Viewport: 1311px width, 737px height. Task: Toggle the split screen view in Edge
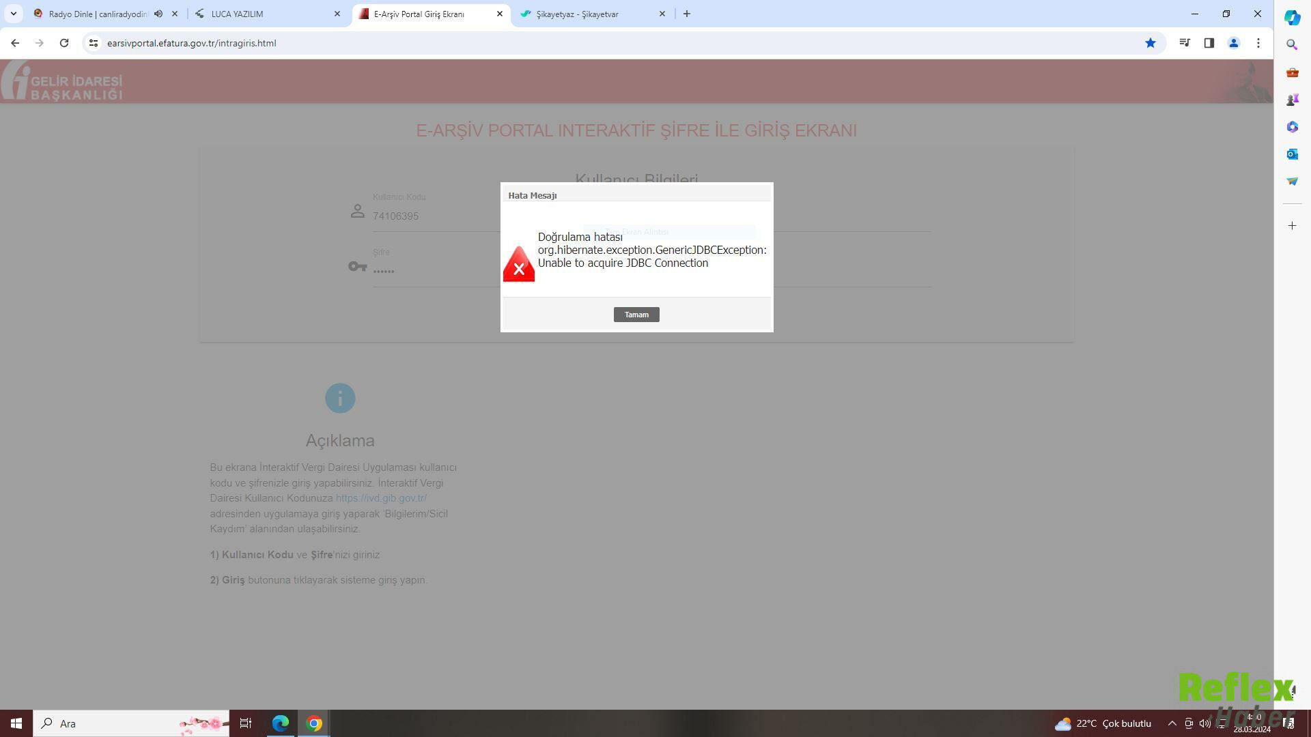[x=1209, y=42]
